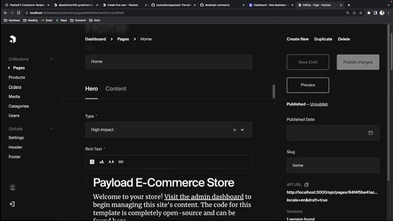Screen dimensions: 393x221
Task: Open the browser zoom magnifier icon
Action: coord(348,13)
